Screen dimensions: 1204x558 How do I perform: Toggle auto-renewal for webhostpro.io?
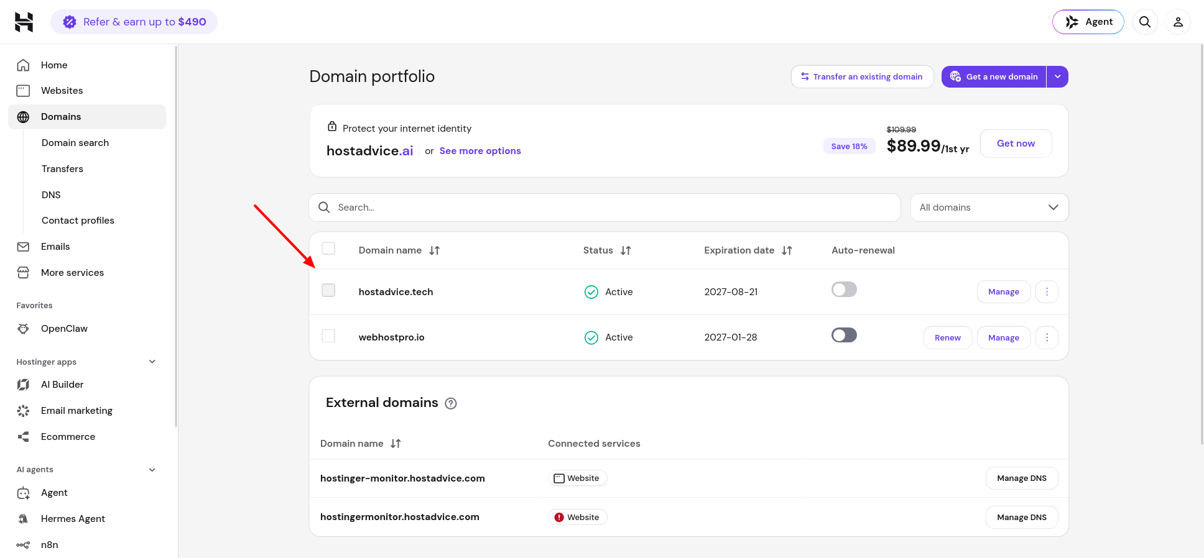pos(844,335)
